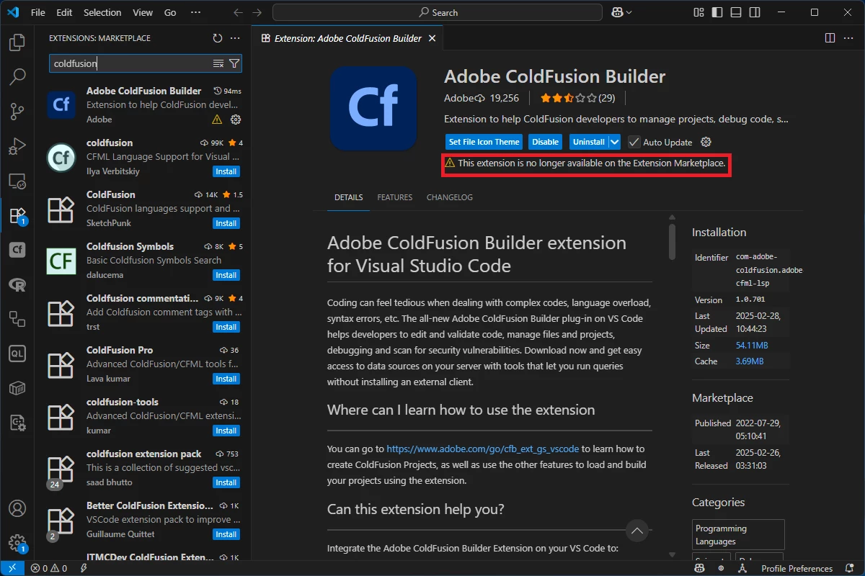The height and width of the screenshot is (576, 865).
Task: Open the Remote Explorer view
Action: tap(17, 180)
